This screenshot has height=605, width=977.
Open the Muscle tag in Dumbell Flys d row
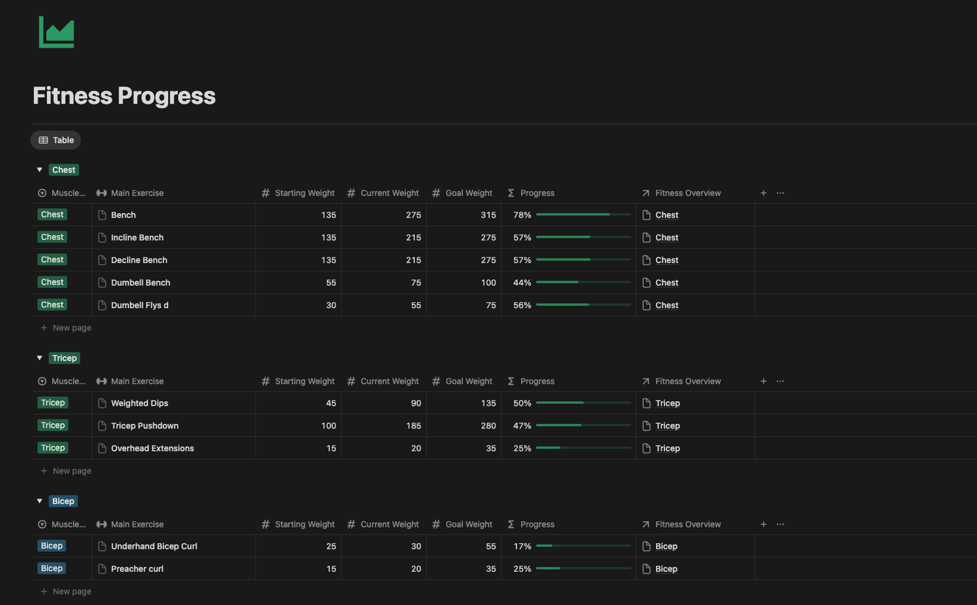point(52,305)
